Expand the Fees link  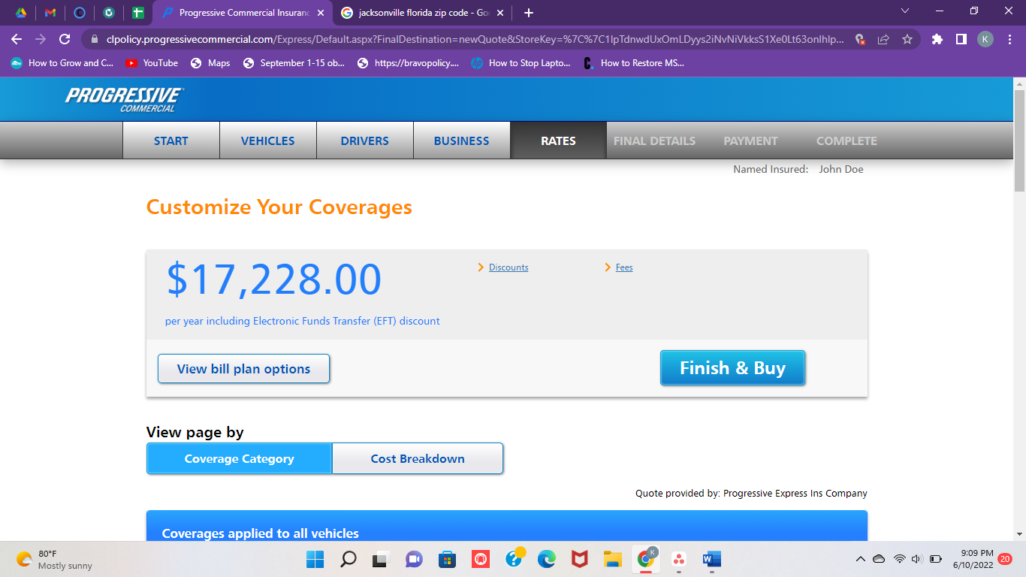click(624, 267)
